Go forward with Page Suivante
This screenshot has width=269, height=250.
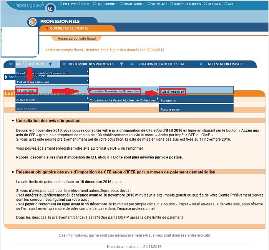(108, 4)
